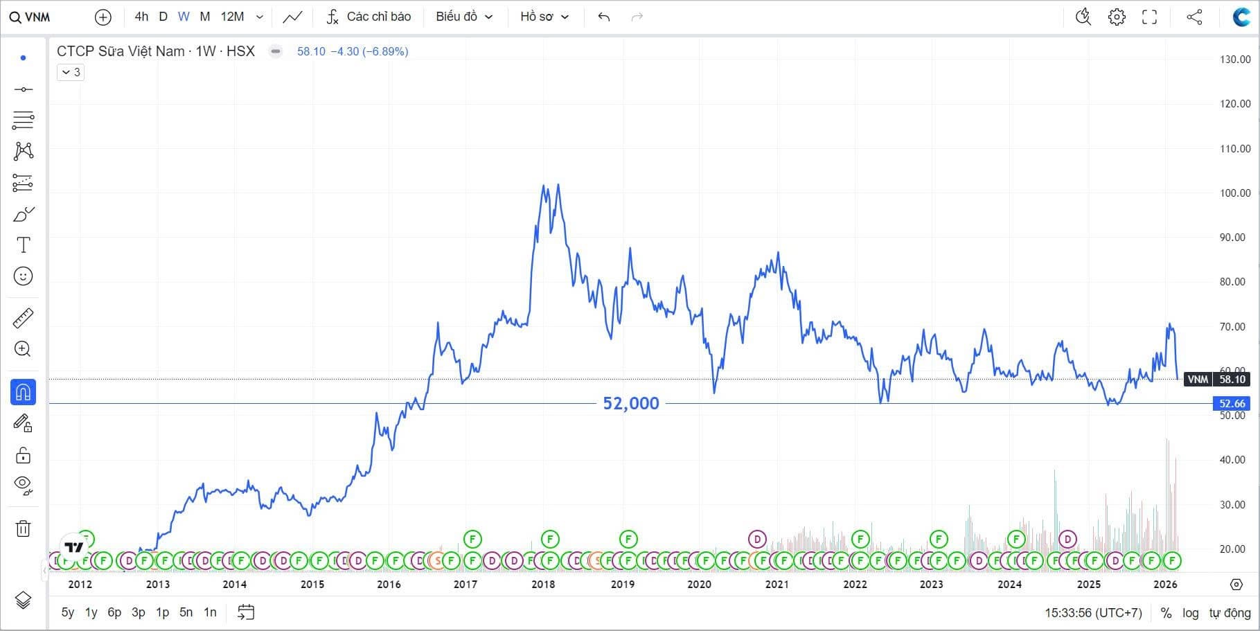This screenshot has width=1260, height=631.
Task: Click the F marker above 2017
Action: tap(472, 539)
